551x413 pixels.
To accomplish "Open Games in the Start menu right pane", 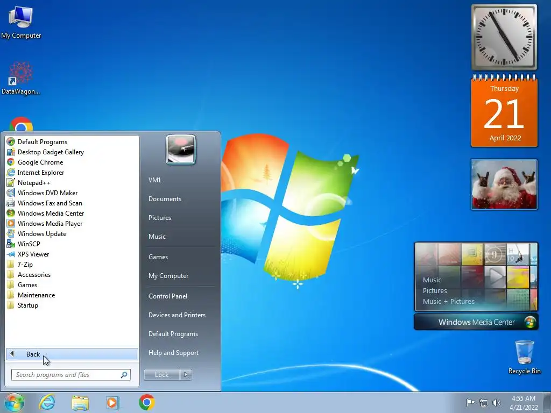I will (x=158, y=257).
